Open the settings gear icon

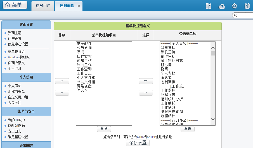[235, 6]
